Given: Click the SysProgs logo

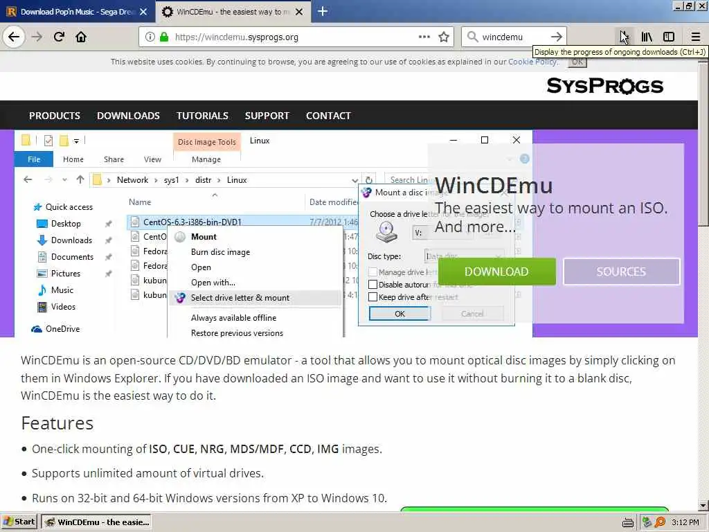Looking at the screenshot, I should click(604, 86).
